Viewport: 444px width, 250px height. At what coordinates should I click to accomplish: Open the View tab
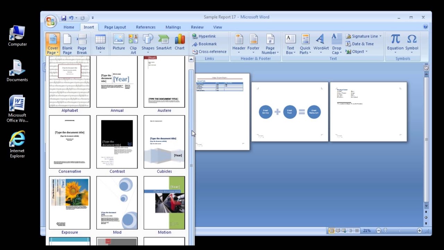pos(217,27)
